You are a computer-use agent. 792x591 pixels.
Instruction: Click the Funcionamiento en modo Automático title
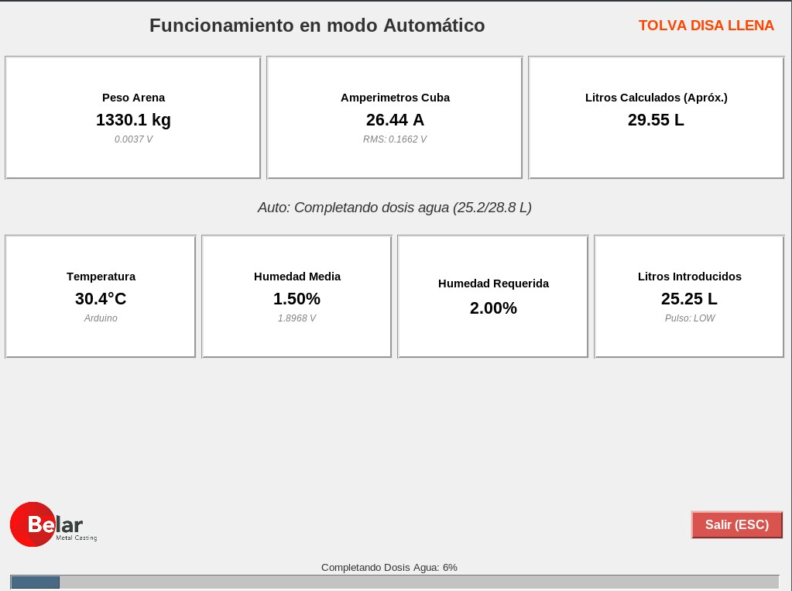pos(317,26)
